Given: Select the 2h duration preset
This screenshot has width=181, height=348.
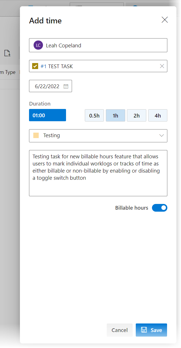Looking at the screenshot, I should point(137,116).
